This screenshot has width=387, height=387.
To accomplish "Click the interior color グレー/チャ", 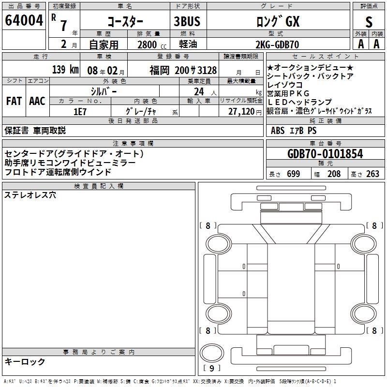I will coord(141,112).
